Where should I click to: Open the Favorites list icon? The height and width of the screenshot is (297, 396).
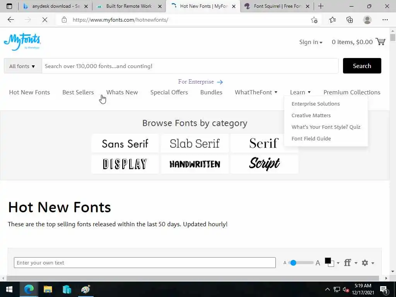[333, 20]
